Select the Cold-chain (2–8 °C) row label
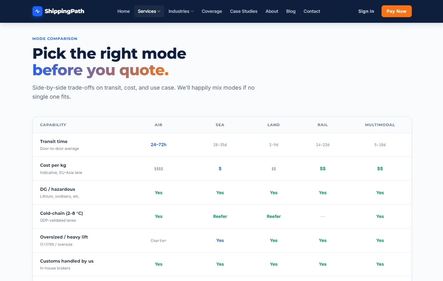 [x=61, y=213]
